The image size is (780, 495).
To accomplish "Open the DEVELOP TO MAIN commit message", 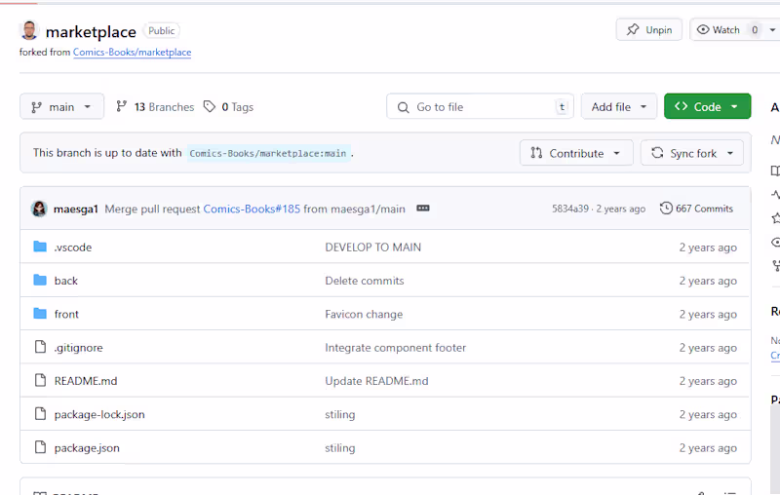I will point(373,247).
